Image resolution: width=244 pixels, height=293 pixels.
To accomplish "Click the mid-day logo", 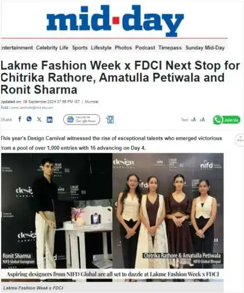I will (x=115, y=21).
